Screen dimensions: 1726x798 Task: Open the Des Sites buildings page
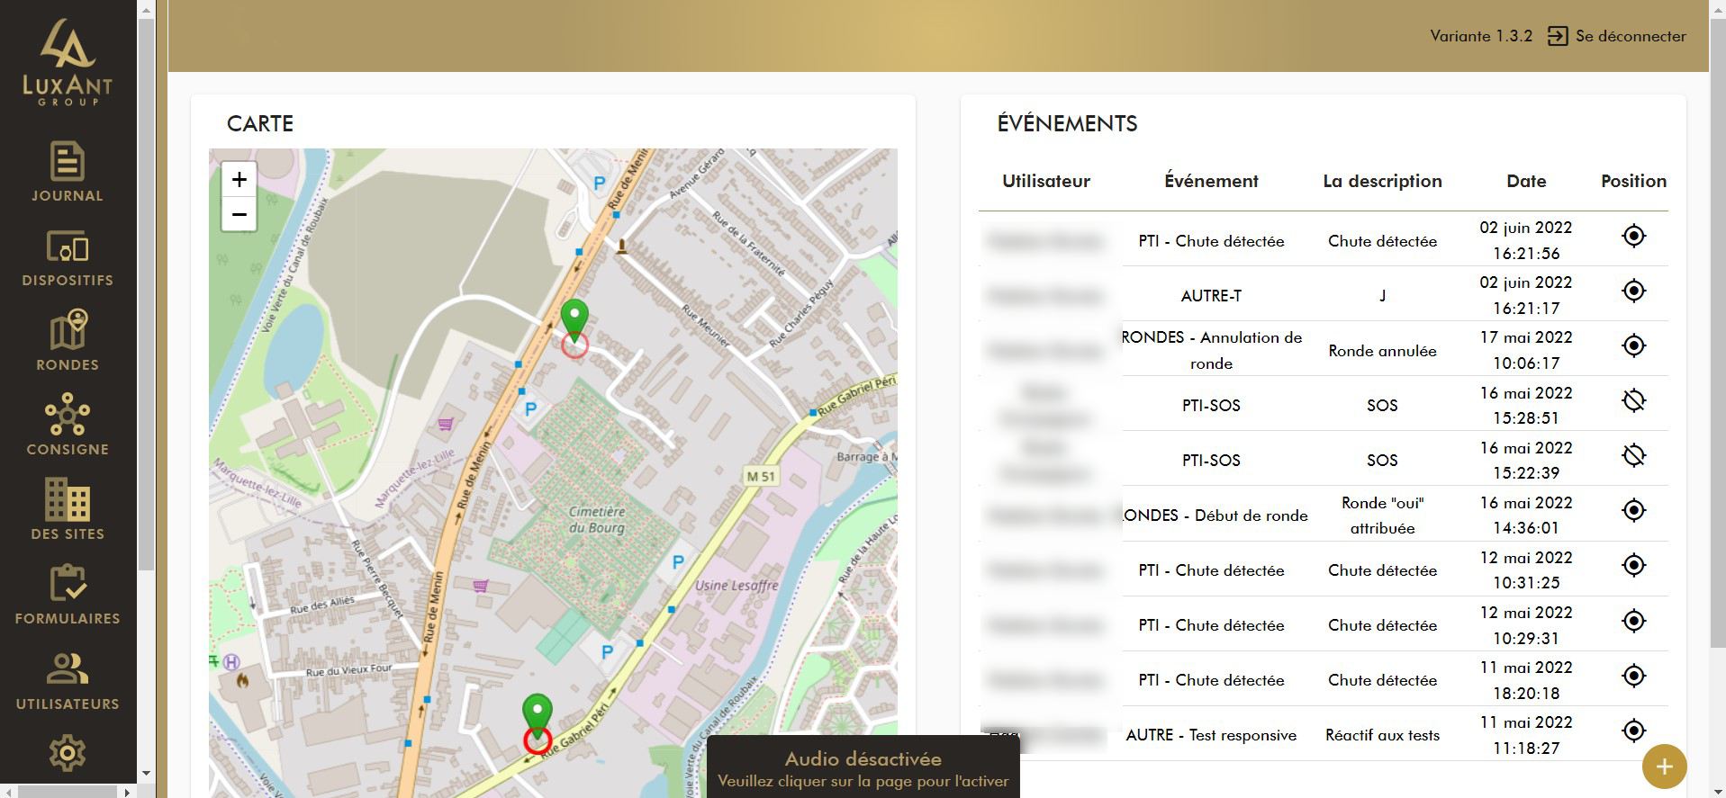68,509
